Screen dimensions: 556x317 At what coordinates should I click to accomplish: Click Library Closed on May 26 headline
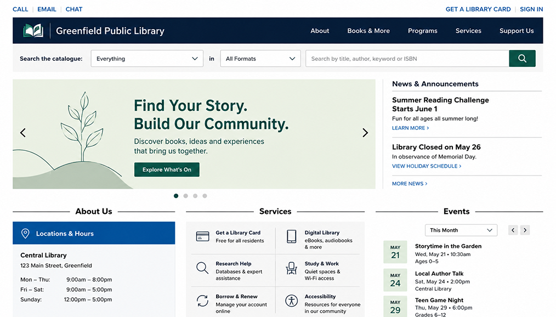click(436, 147)
